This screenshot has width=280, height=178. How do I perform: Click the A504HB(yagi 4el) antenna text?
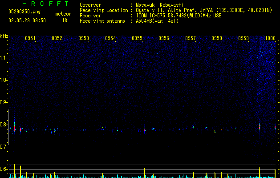(x=157, y=21)
